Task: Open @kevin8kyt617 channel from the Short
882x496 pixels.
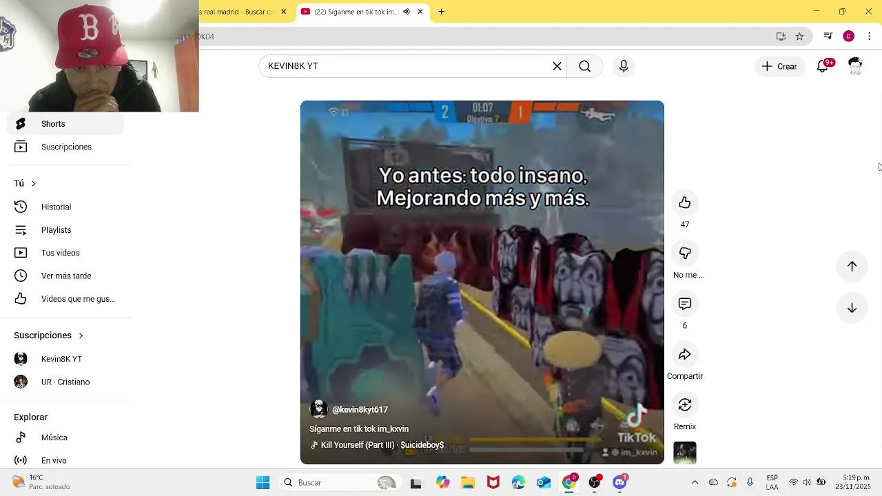Action: (360, 410)
